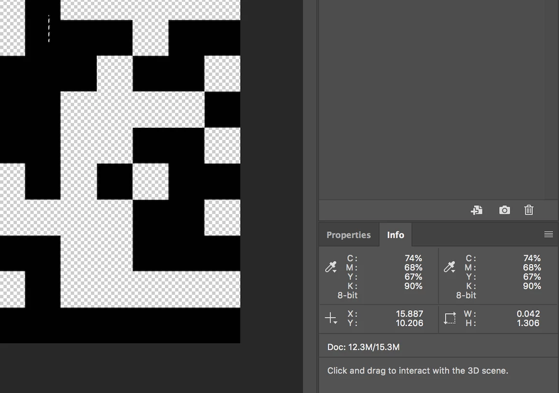Click the Doc: 12.3M/15.3M readout
This screenshot has height=393, width=559.
tap(363, 347)
